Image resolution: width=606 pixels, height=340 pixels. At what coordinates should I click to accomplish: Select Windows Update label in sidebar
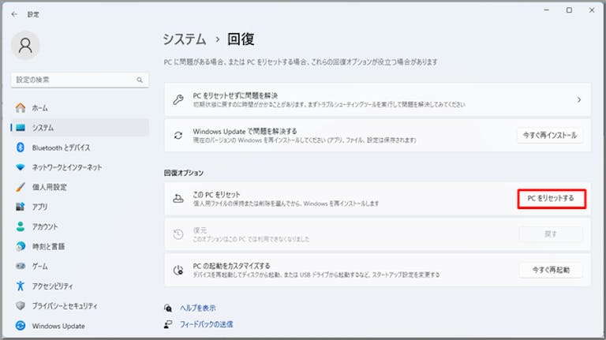point(58,326)
